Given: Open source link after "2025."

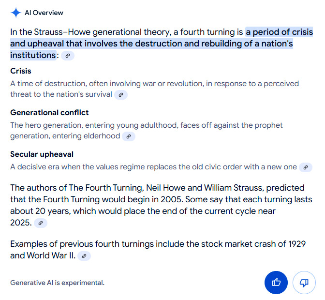Looking at the screenshot, I should tap(41, 223).
